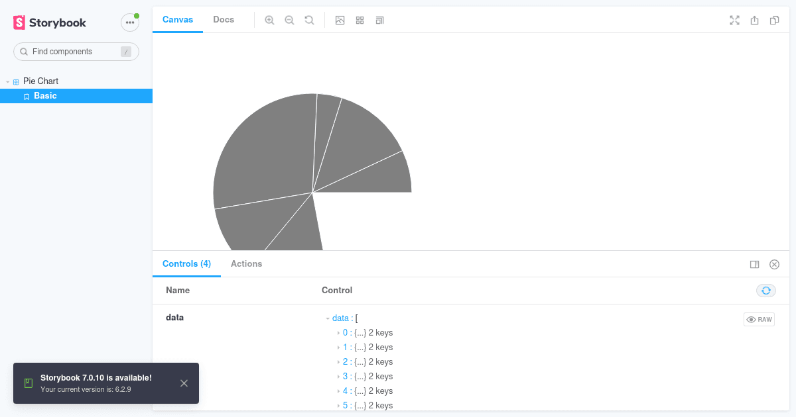Image resolution: width=796 pixels, height=417 pixels.
Task: Go fullscreen on the story preview
Action: click(x=734, y=20)
